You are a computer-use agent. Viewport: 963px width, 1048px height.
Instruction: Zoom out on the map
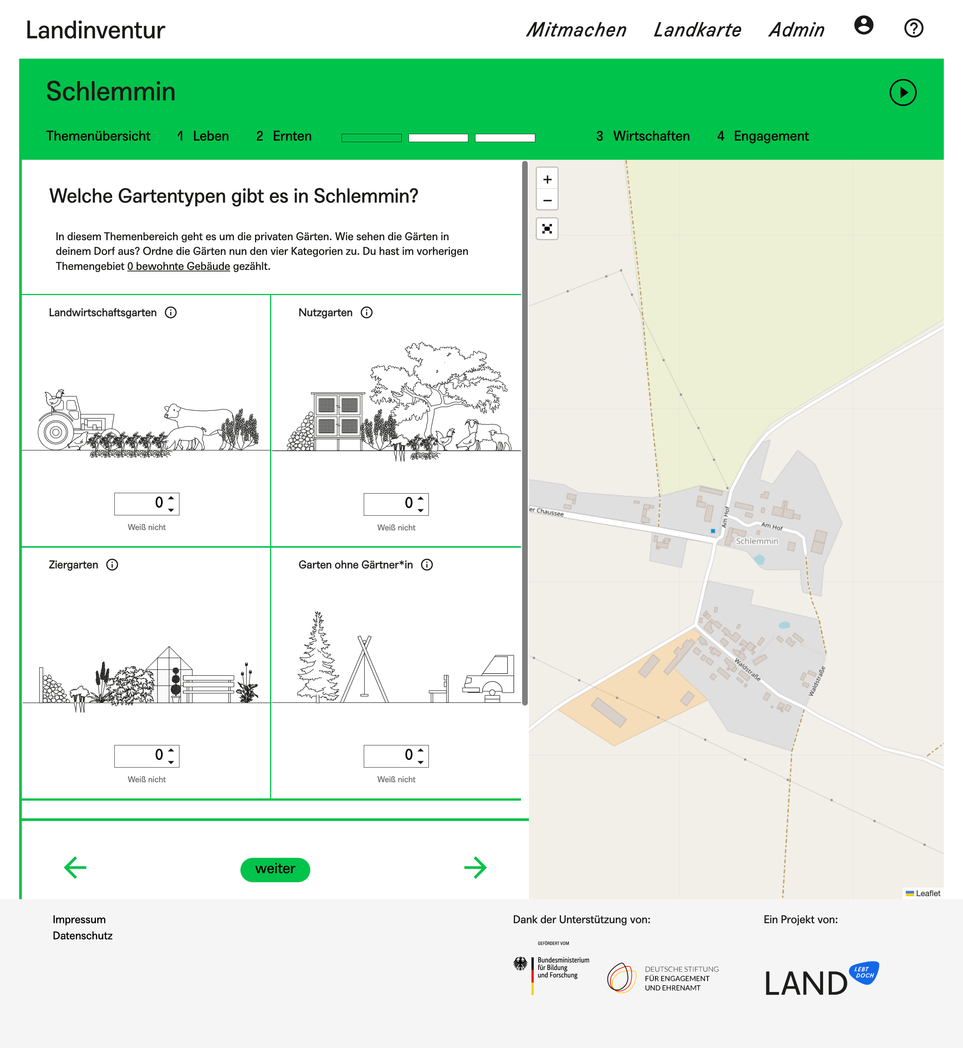(x=547, y=200)
